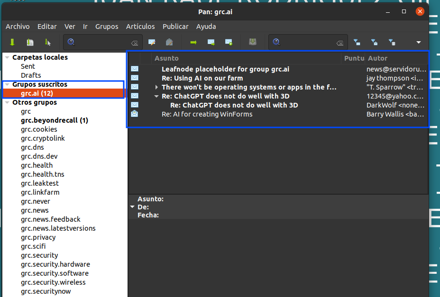This screenshot has width=440, height=297.
Task: Open Leafnode placeholder for group grc.ai article
Action: pyautogui.click(x=225, y=69)
